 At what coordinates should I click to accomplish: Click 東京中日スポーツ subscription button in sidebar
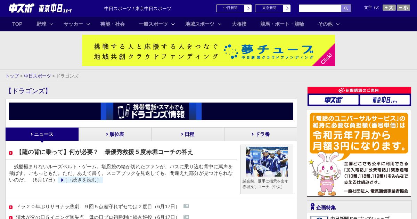click(x=385, y=100)
